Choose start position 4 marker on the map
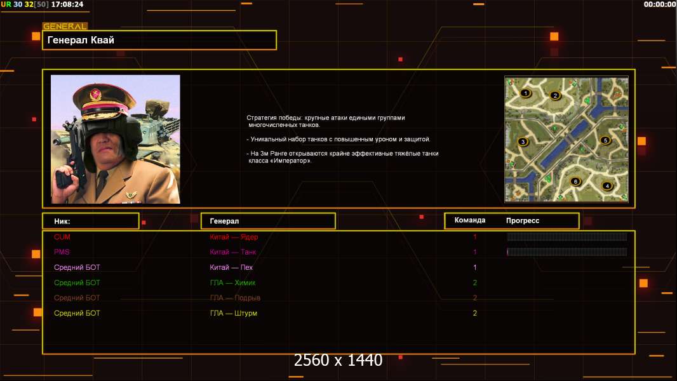Screen dimensions: 677x381 (x=607, y=186)
